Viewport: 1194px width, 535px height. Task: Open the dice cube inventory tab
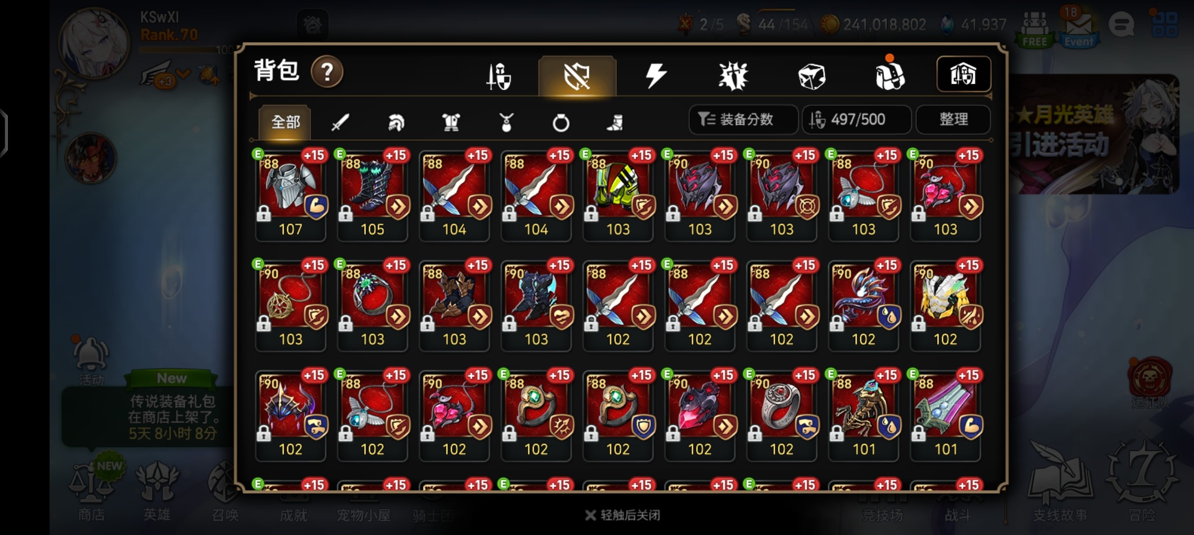(x=811, y=76)
